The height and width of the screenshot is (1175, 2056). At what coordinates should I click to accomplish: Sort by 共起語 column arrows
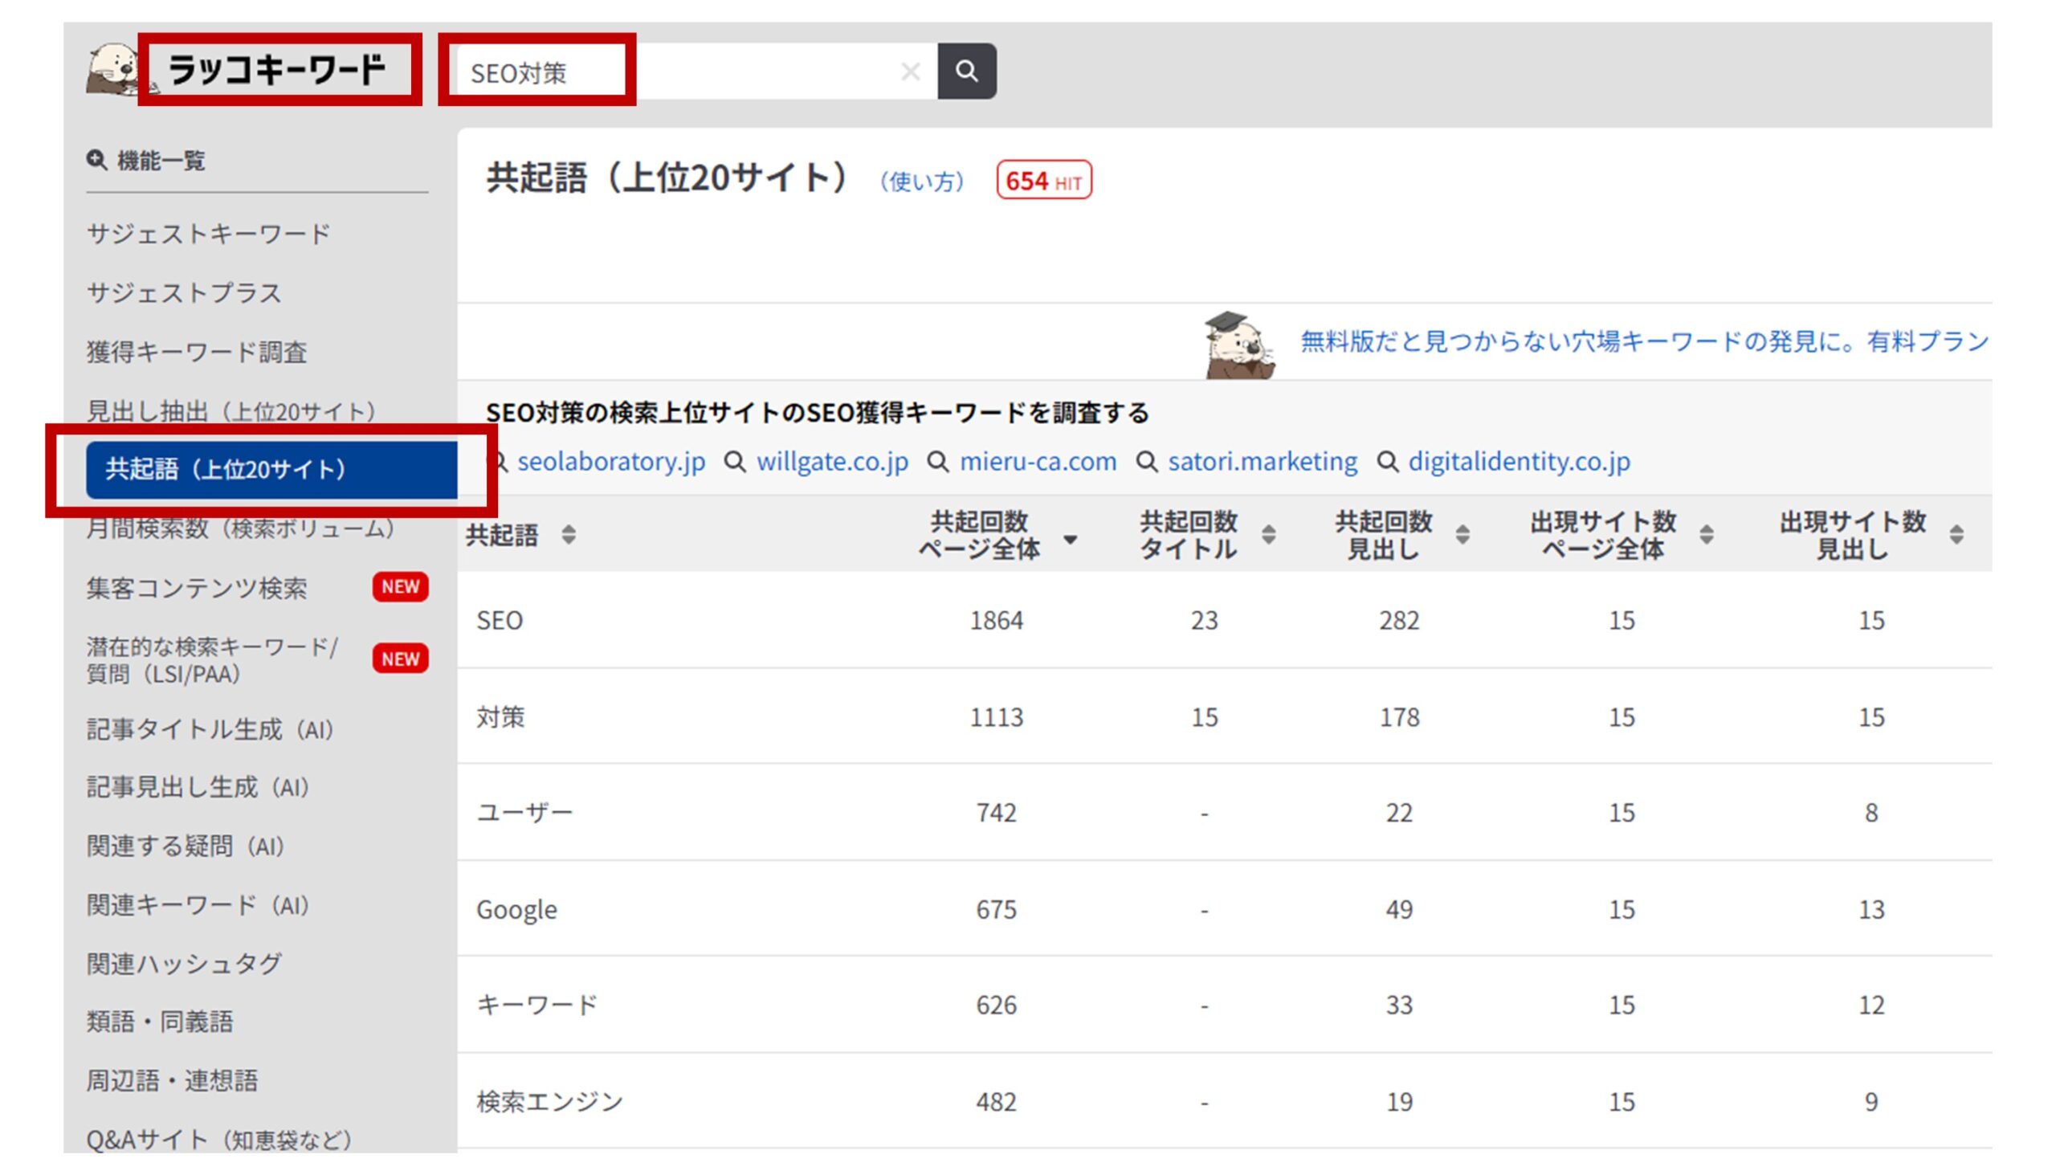569,535
